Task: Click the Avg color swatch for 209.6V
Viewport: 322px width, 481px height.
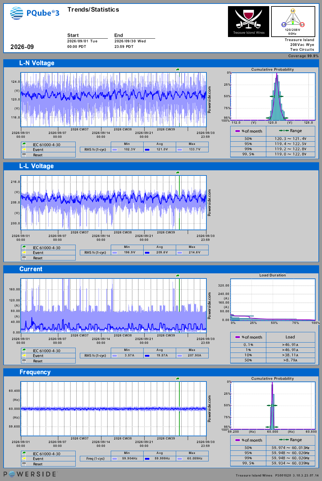Action: click(147, 252)
